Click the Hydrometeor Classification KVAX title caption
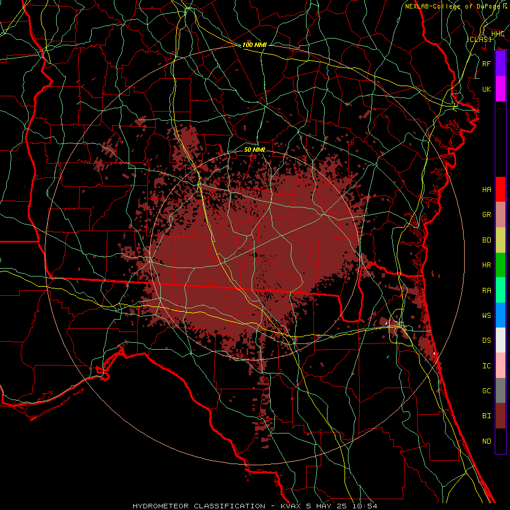Screen dimensions: 510x510 (x=254, y=506)
